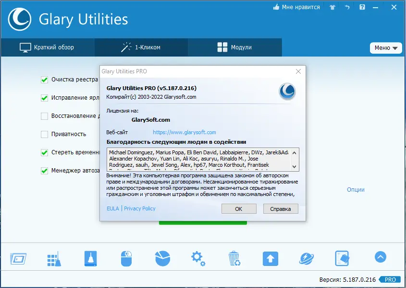The width and height of the screenshot is (406, 288).
Task: Click the scrollbar of the acknowledgments text box
Action: pos(295,159)
